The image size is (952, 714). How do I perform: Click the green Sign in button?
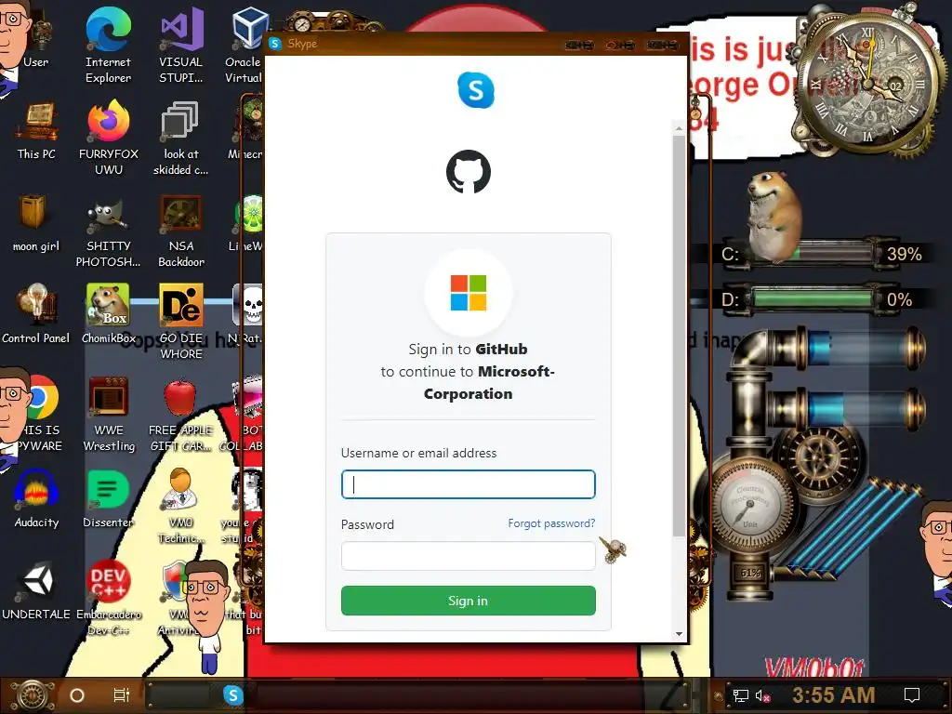point(469,601)
